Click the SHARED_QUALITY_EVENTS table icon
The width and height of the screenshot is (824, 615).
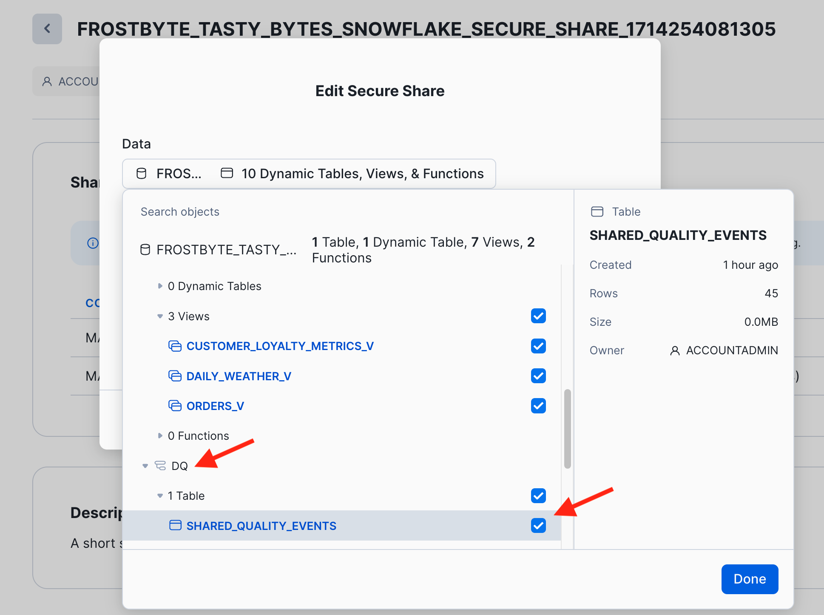(x=175, y=526)
